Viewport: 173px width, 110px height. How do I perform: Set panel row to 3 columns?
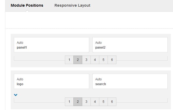tap(86, 60)
